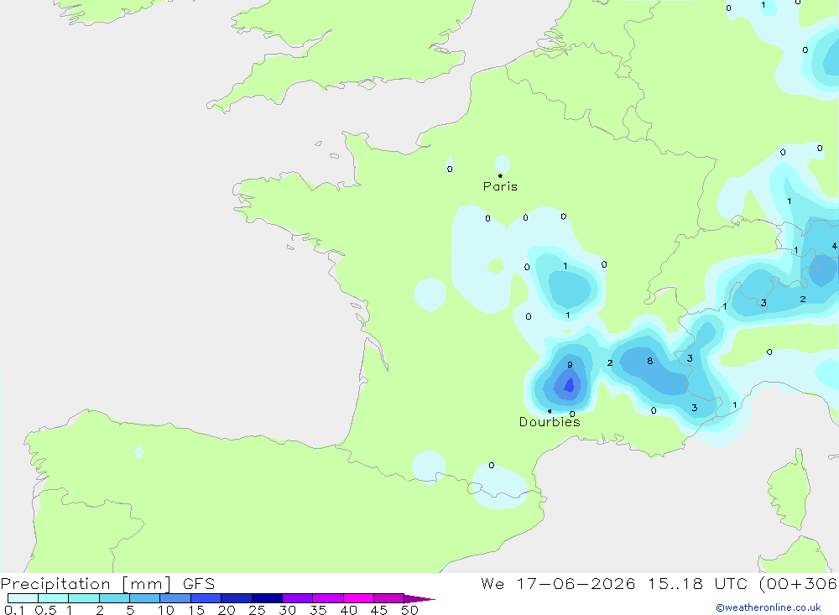
Task: Click the legend label '50'
Action: tap(410, 610)
